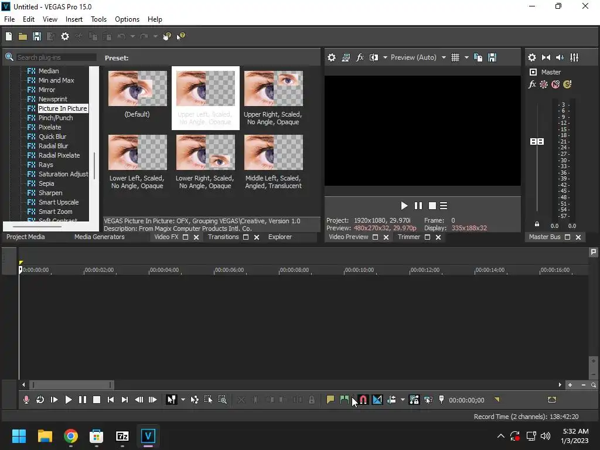Solo the Master bus

click(567, 84)
